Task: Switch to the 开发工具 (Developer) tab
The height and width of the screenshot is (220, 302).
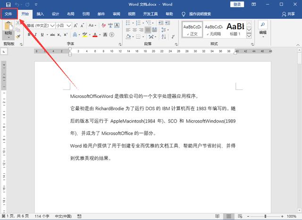Action: click(150, 14)
